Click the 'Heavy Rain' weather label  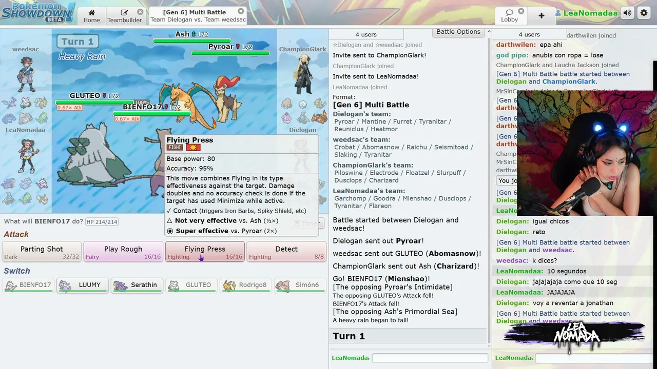(82, 56)
